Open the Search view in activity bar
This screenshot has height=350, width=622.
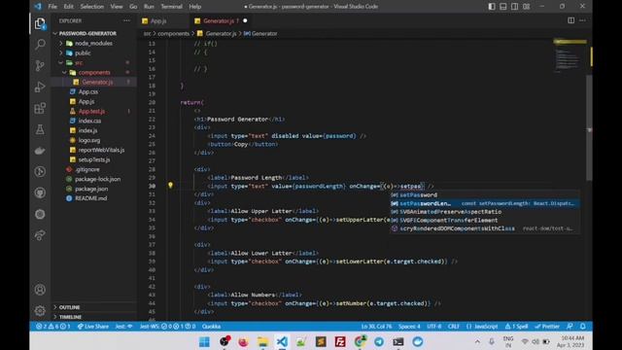pos(40,44)
